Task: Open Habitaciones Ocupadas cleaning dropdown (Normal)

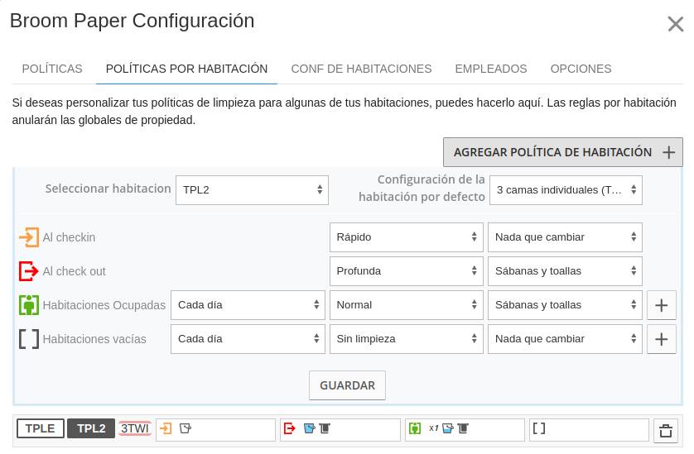Action: [x=407, y=305]
